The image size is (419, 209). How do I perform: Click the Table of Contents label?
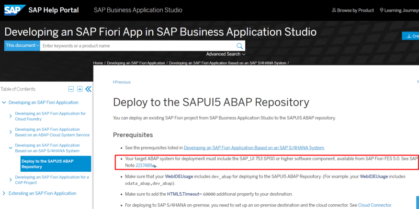click(x=18, y=89)
